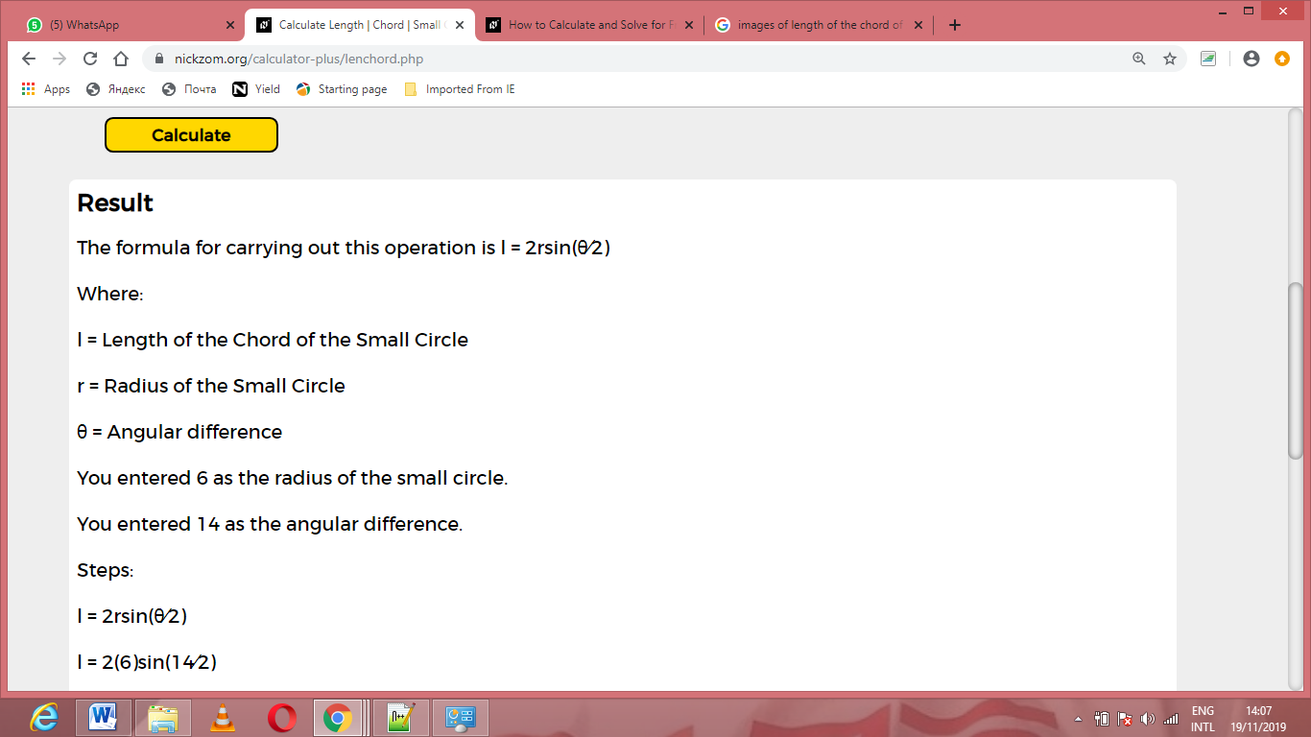The height and width of the screenshot is (737, 1311).
Task: Click the line 'r = Radius of the Small Circle'
Action: 211,386
